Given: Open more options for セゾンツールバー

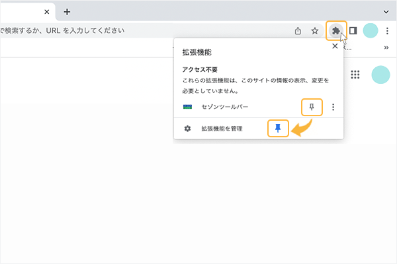Looking at the screenshot, I should [333, 107].
